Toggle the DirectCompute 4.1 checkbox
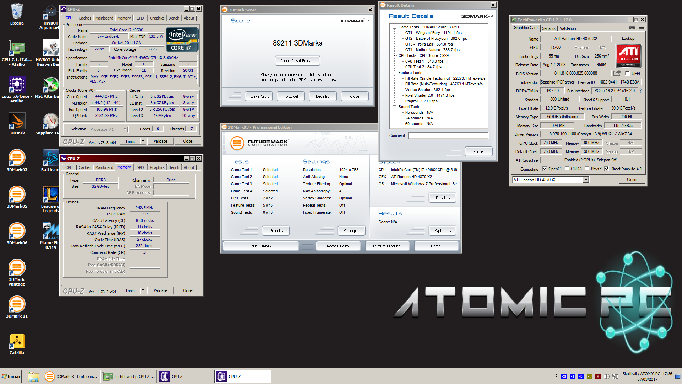 pos(606,169)
